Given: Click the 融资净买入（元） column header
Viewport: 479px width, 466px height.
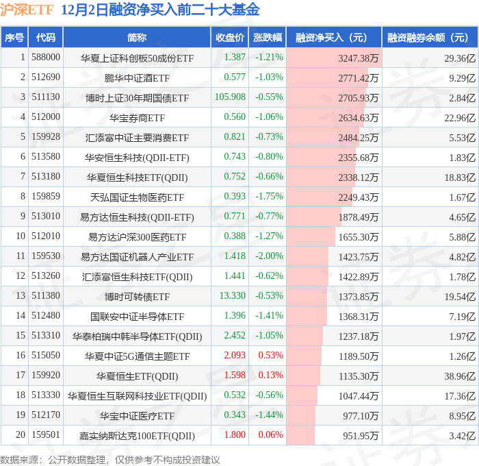Looking at the screenshot, I should (x=334, y=38).
